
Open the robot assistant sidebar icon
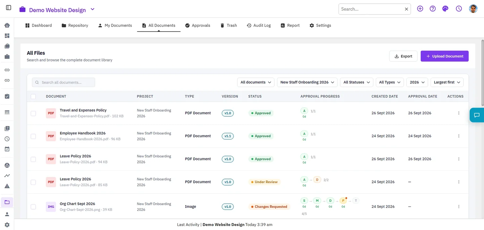pyautogui.click(x=7, y=25)
